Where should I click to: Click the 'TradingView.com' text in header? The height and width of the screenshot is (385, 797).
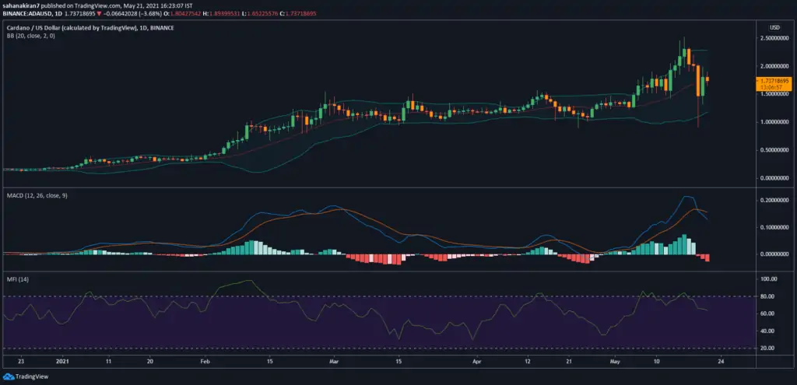tap(98, 4)
